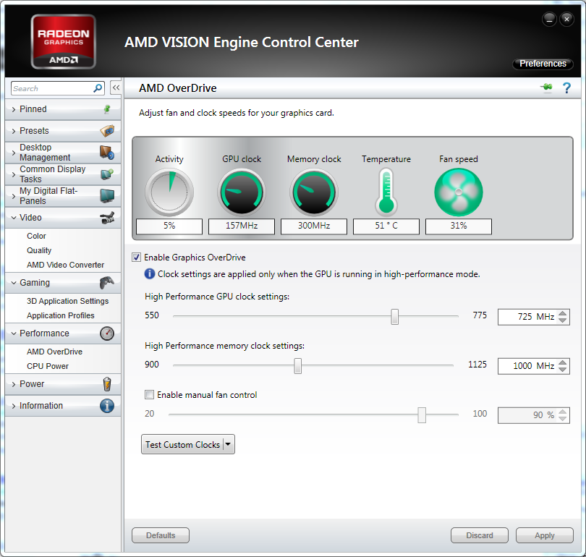
Task: Pin this page using the green pushpin
Action: (546, 88)
